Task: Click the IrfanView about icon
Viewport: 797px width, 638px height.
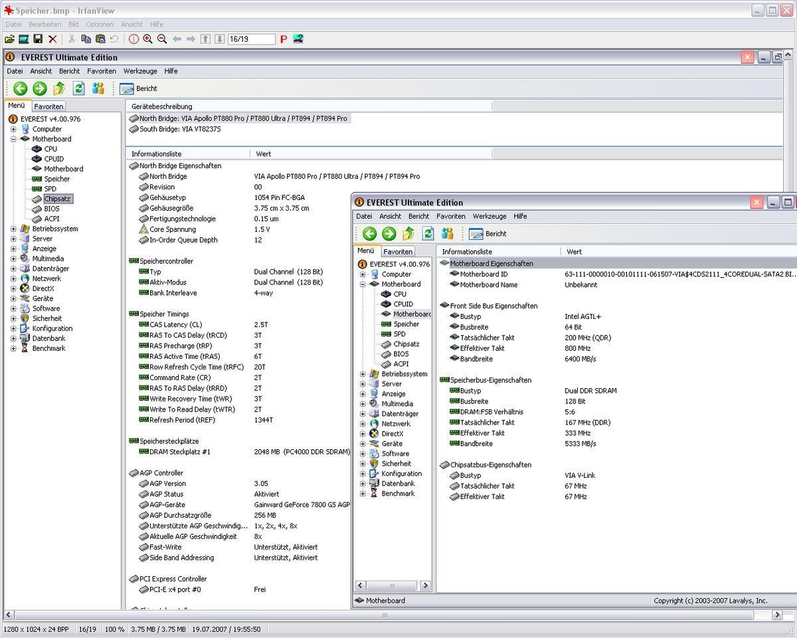Action: 298,39
